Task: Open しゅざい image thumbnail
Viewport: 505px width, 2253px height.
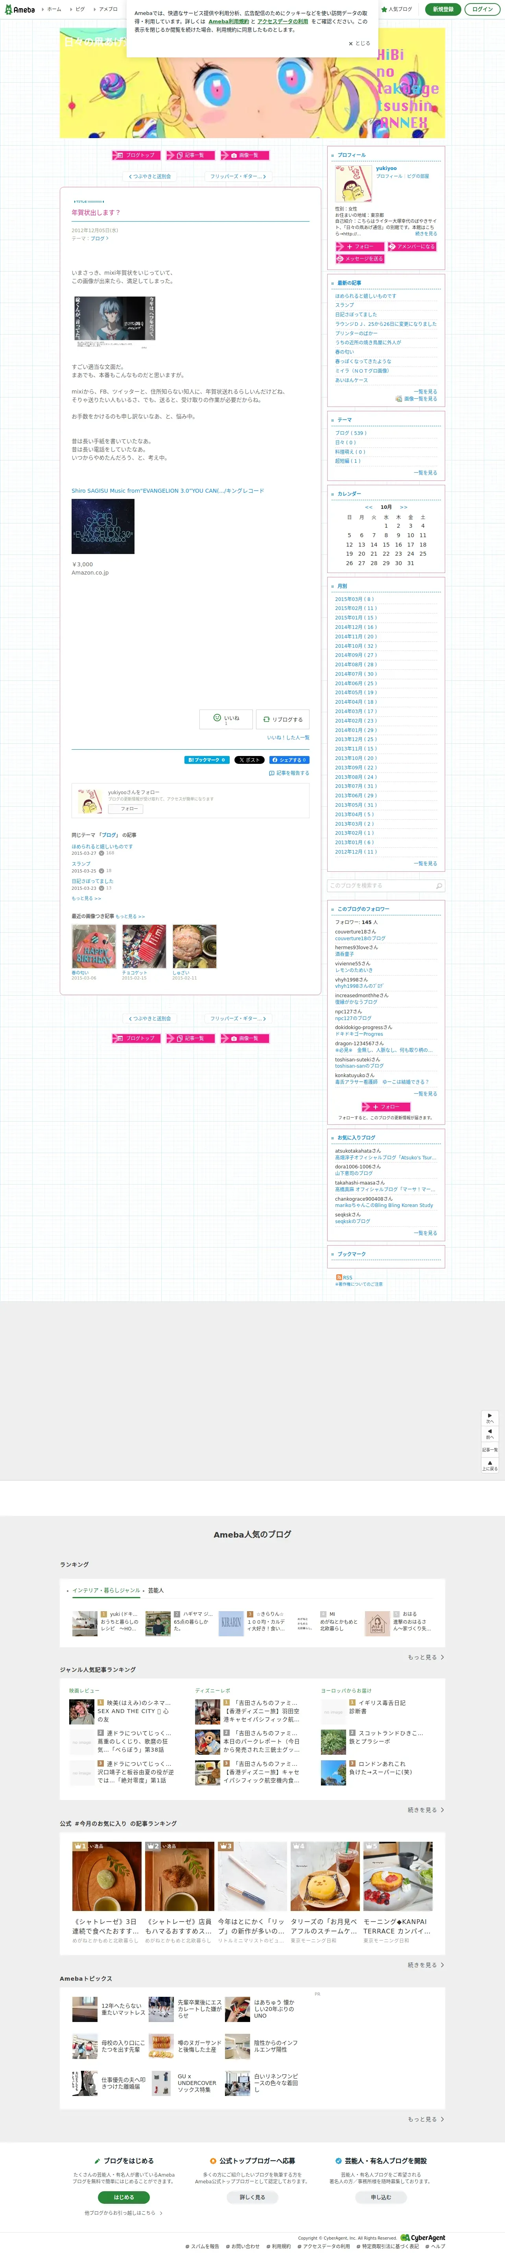Action: tap(194, 946)
